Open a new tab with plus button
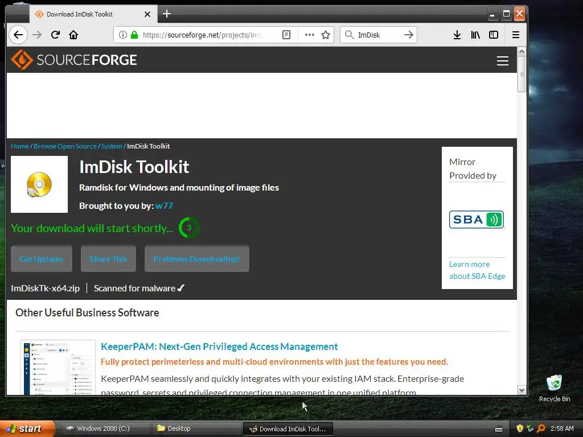This screenshot has height=437, width=583. [x=167, y=14]
